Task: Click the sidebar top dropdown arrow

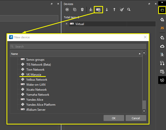Action: click(162, 2)
